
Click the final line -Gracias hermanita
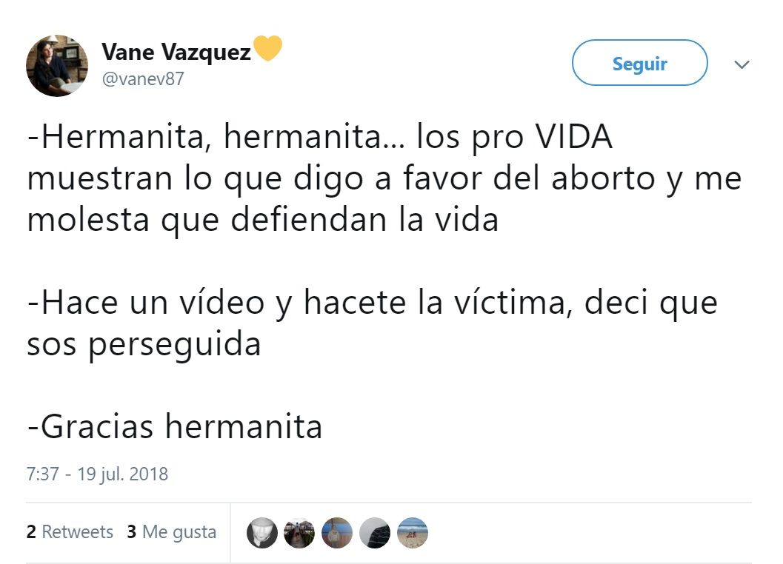pyautogui.click(x=175, y=426)
